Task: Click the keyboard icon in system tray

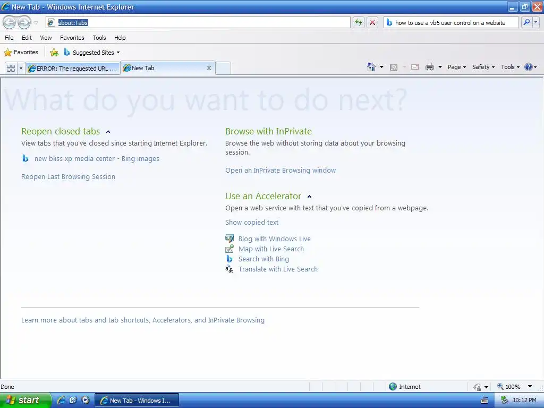Action: [x=484, y=401]
